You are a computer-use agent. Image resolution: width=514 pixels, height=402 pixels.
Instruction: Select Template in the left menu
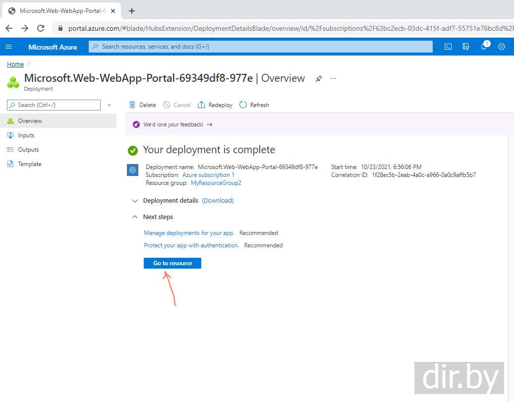pos(58,164)
